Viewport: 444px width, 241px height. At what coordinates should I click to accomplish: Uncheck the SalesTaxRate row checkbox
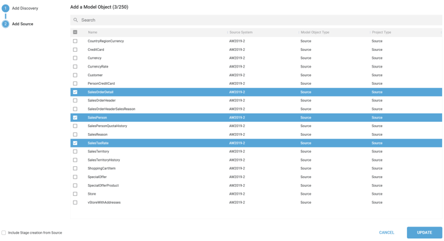coord(75,143)
